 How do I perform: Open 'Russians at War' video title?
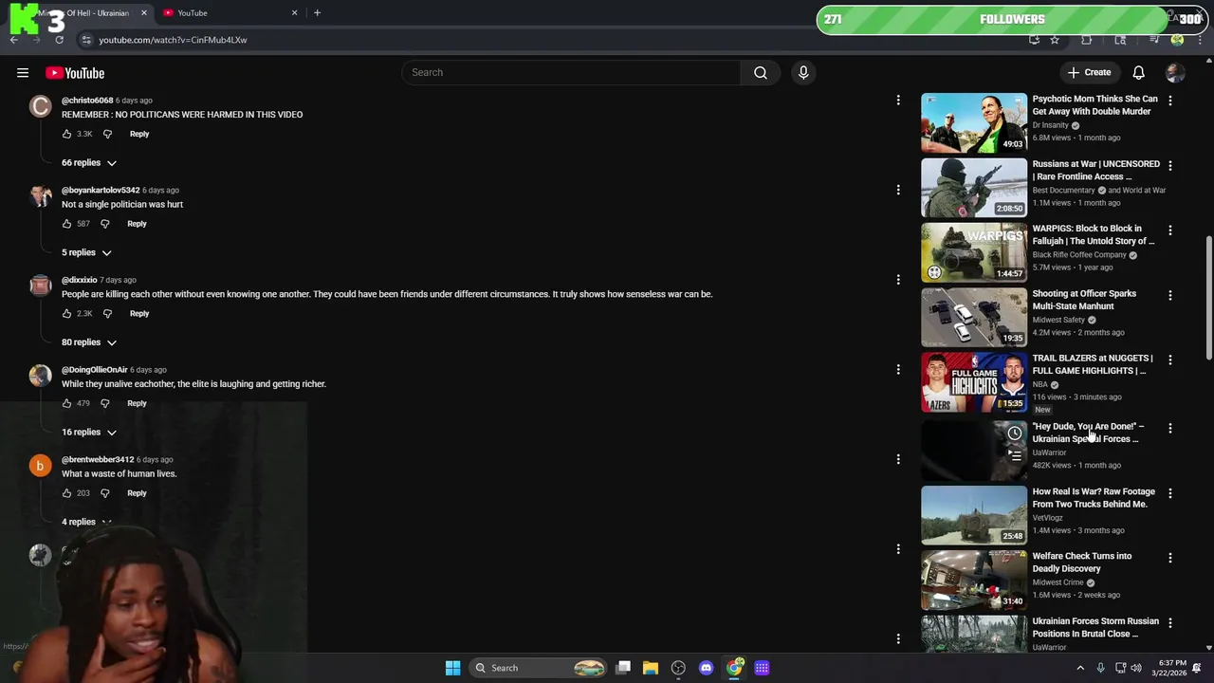1095,170
